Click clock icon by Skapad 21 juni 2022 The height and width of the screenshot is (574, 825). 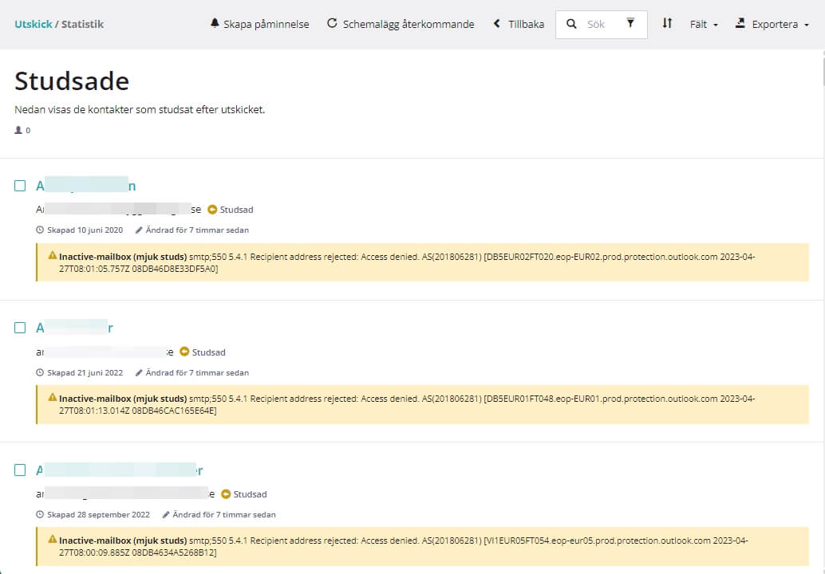coord(40,372)
